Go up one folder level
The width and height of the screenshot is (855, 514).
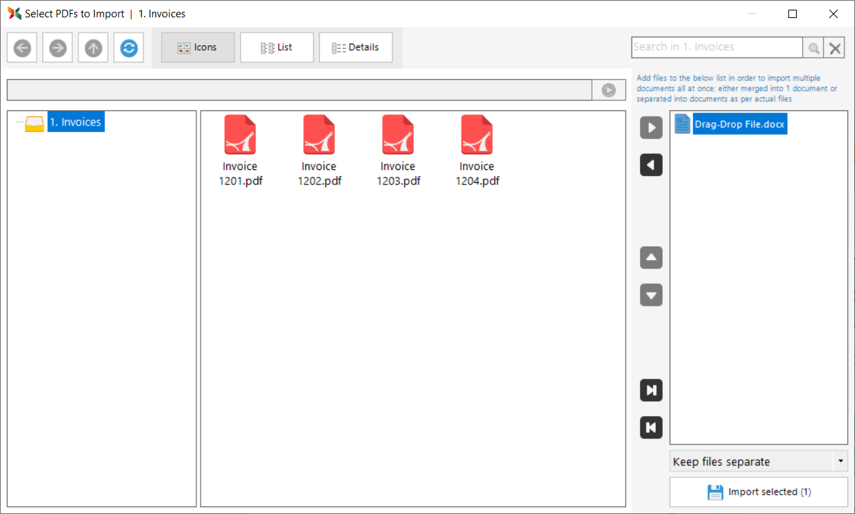point(93,48)
